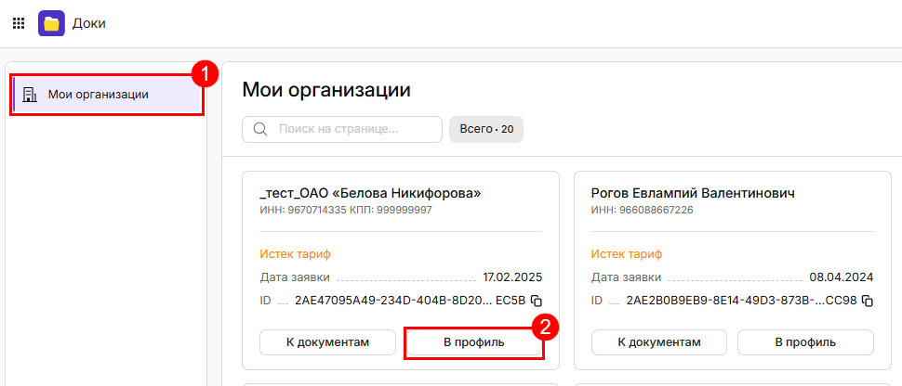This screenshot has width=902, height=386.
Task: Click Истек тариф on the Белова Никифорова card
Action: point(296,253)
